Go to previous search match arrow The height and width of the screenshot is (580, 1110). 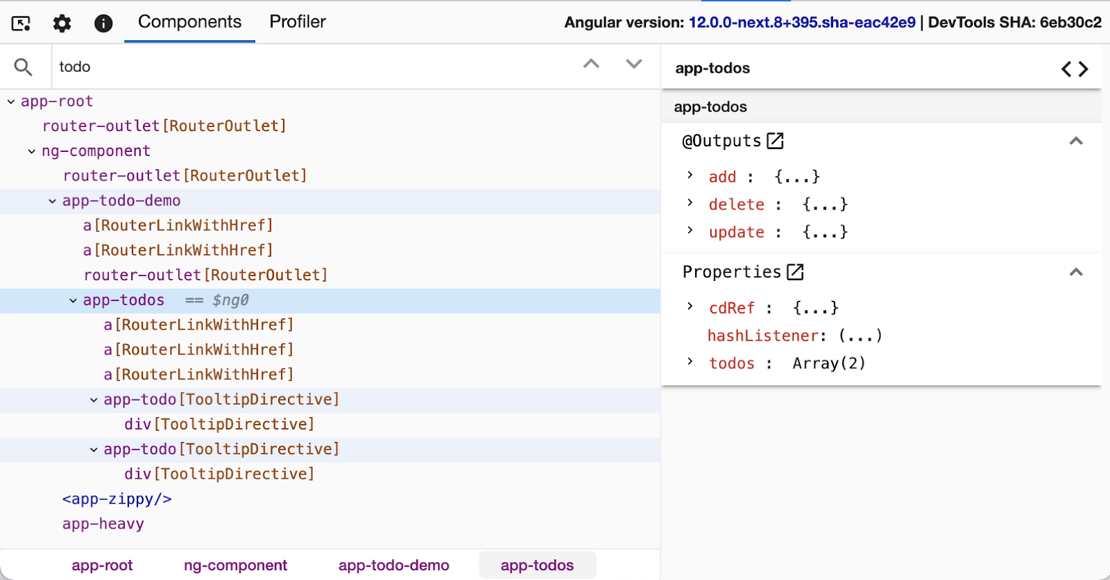(x=591, y=64)
